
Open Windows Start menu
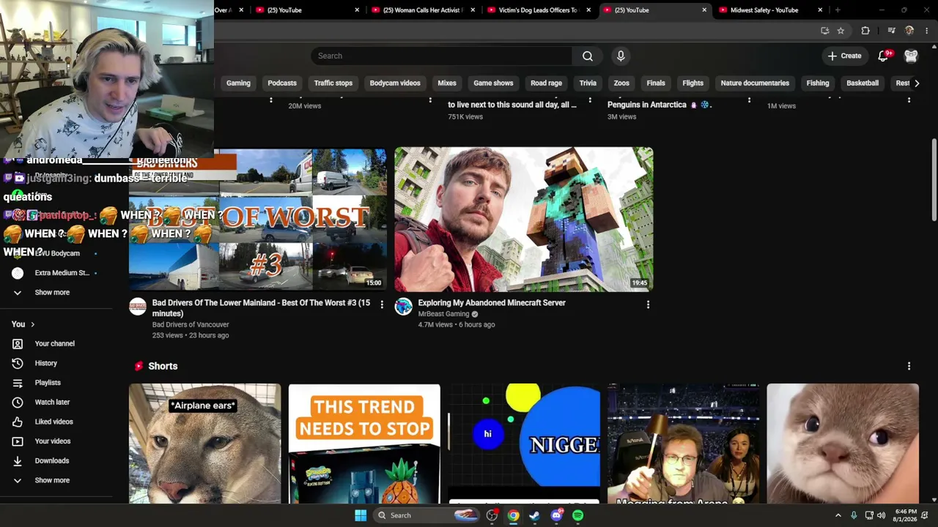tap(361, 515)
